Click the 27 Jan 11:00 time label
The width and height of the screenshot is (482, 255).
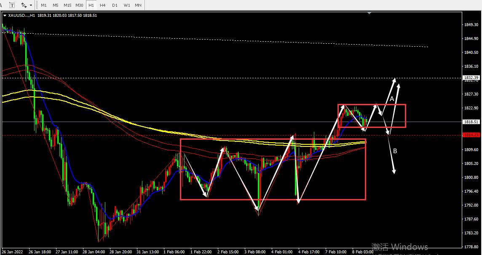pyautogui.click(x=67, y=252)
